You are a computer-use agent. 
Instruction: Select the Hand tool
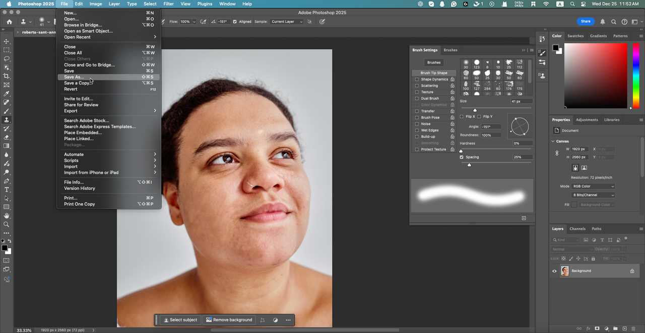[x=7, y=216]
